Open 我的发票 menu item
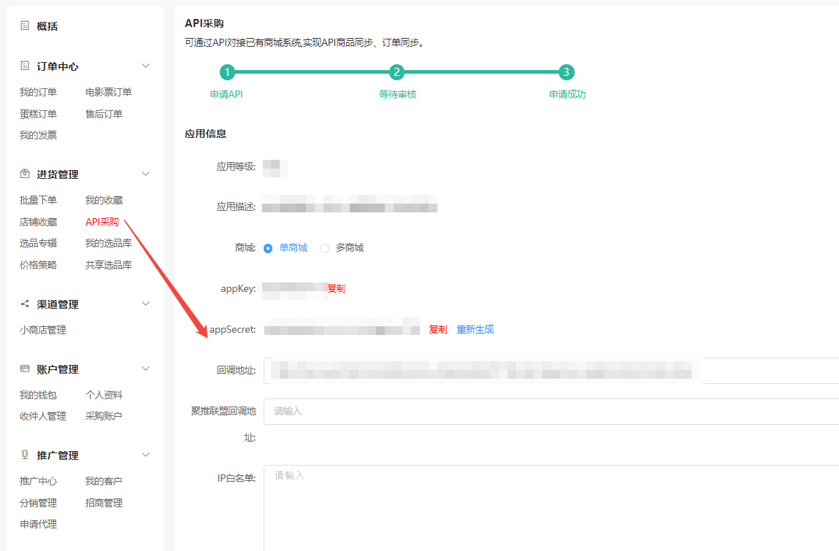Screen dimensions: 839x551 38,135
